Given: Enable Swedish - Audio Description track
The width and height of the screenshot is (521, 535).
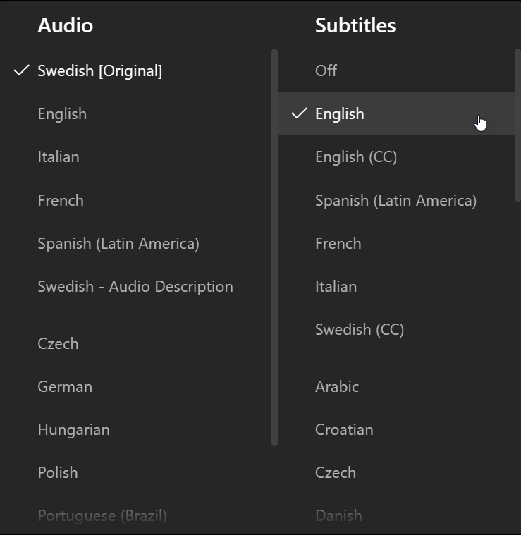Looking at the screenshot, I should [x=135, y=287].
